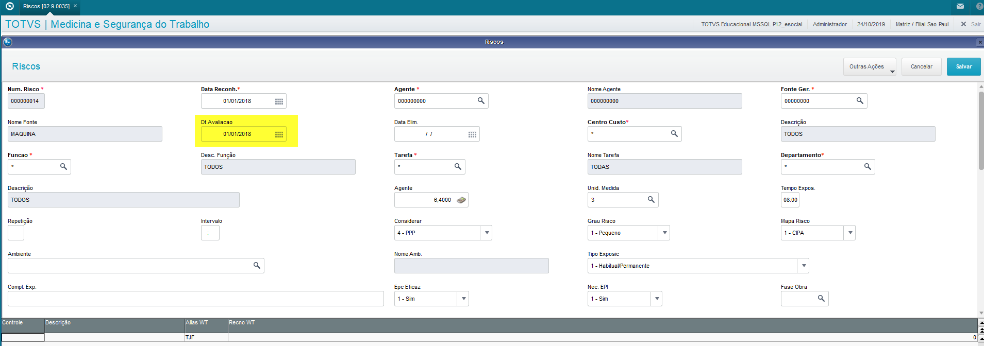Open calculator icon in Agente 6,4000 field

click(461, 200)
